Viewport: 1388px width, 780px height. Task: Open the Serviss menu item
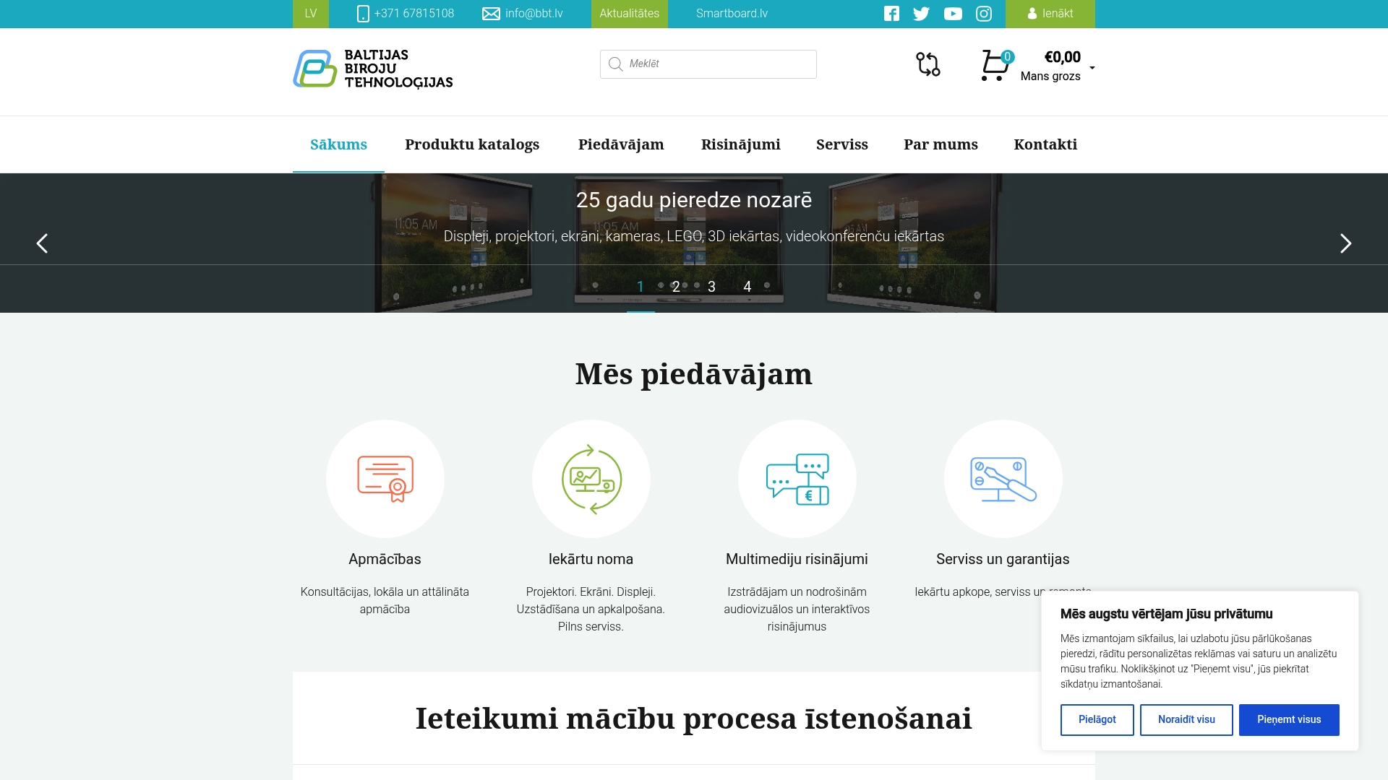[x=842, y=144]
